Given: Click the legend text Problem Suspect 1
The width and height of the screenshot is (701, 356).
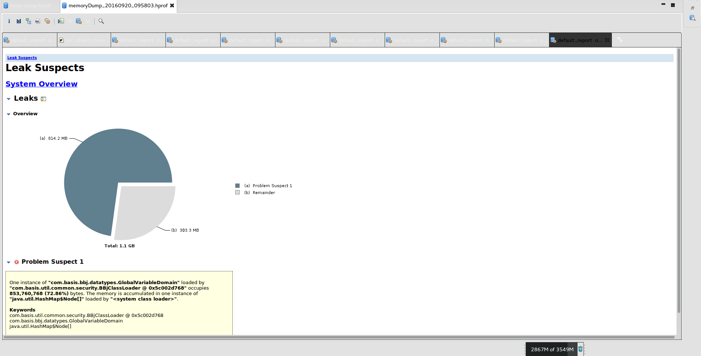Looking at the screenshot, I should coord(272,186).
